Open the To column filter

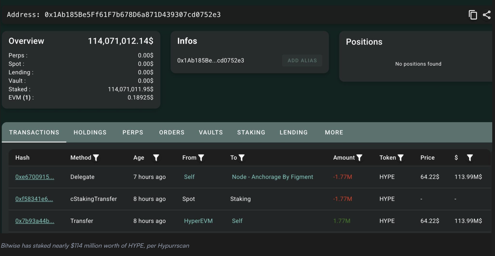coord(242,158)
